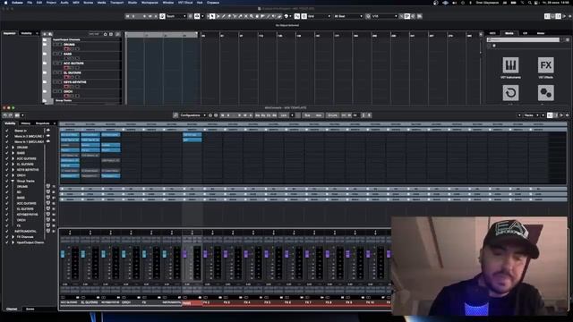Screen dimensions: 573x322
Task: Toggle visibility checkmark for DRUMS folder
Action: (x=6, y=147)
